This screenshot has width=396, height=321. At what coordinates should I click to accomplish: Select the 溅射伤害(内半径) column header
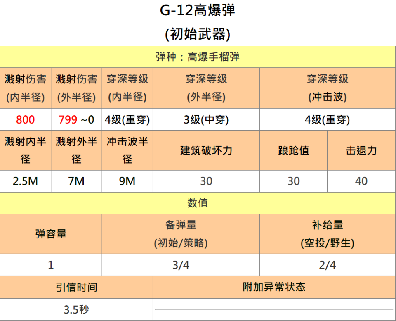[26, 88]
